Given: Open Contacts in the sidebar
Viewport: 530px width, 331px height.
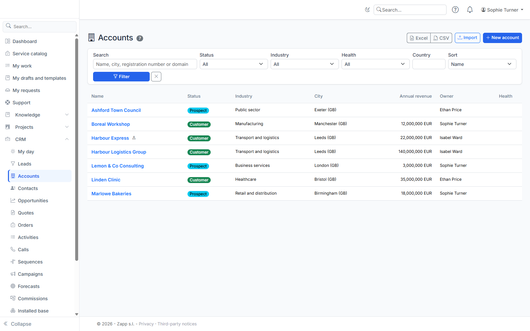Looking at the screenshot, I should coord(40,188).
